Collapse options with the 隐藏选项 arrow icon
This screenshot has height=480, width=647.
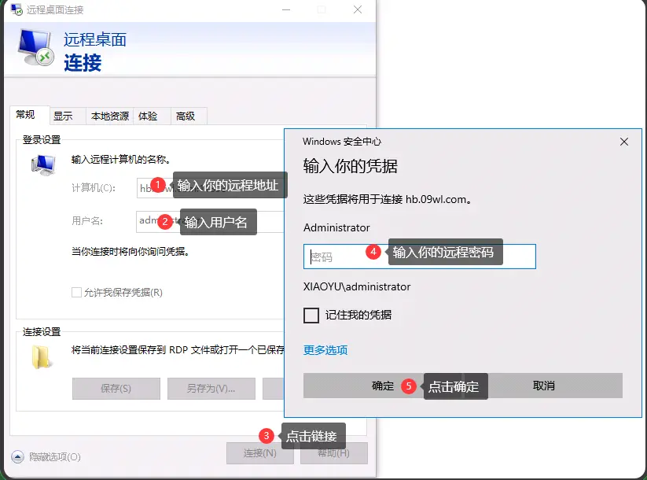pos(18,457)
